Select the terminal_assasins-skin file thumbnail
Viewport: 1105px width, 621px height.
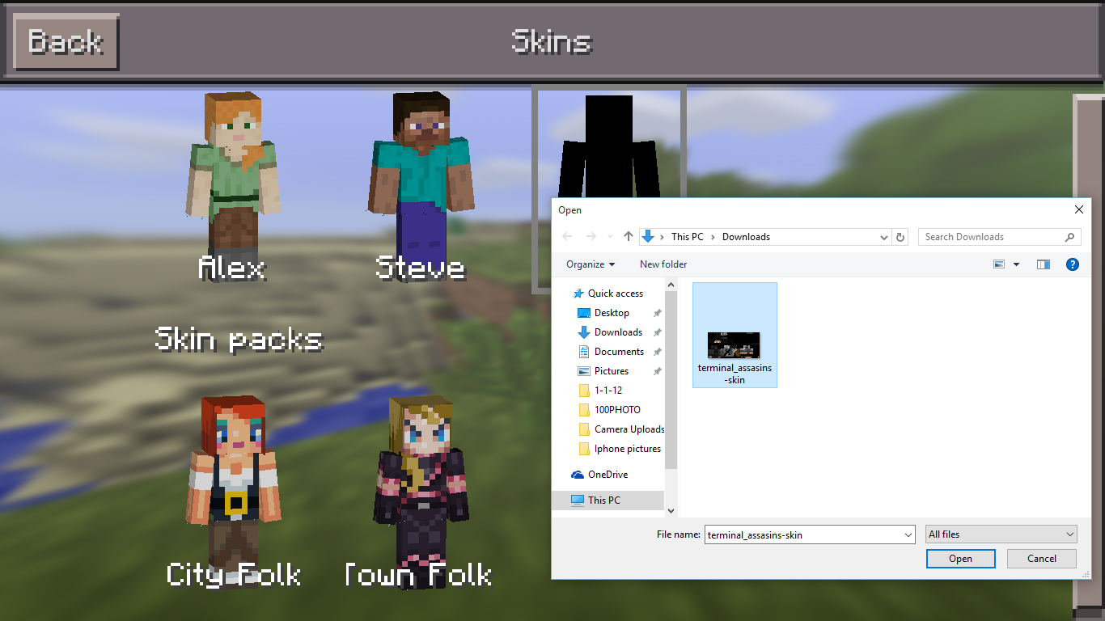[x=735, y=335]
